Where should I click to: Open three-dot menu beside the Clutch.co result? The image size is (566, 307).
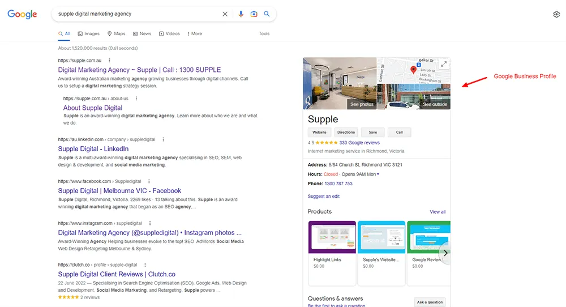pos(145,265)
